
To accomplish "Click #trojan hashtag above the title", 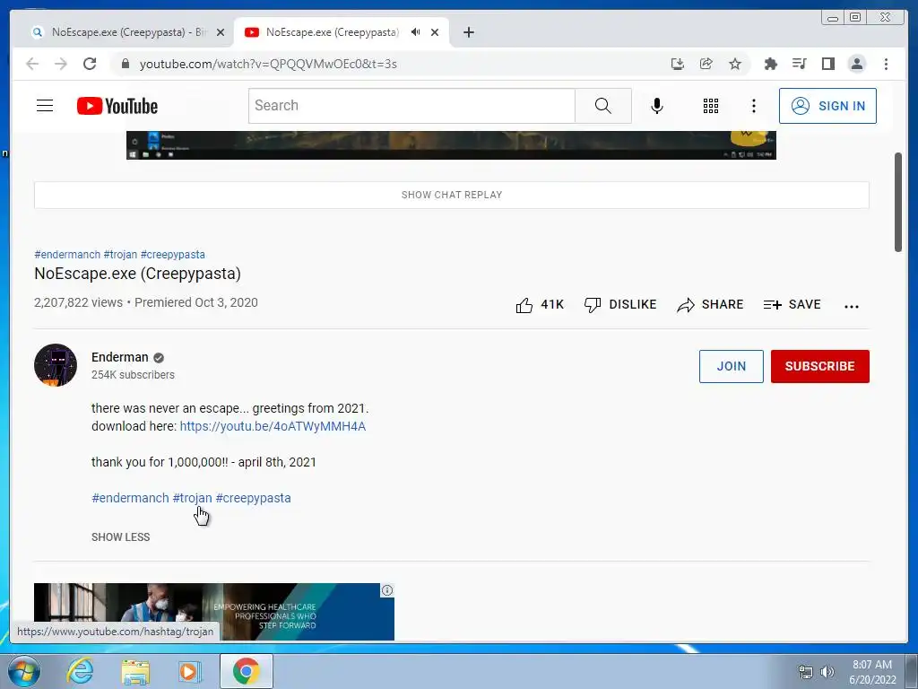I will click(x=120, y=254).
